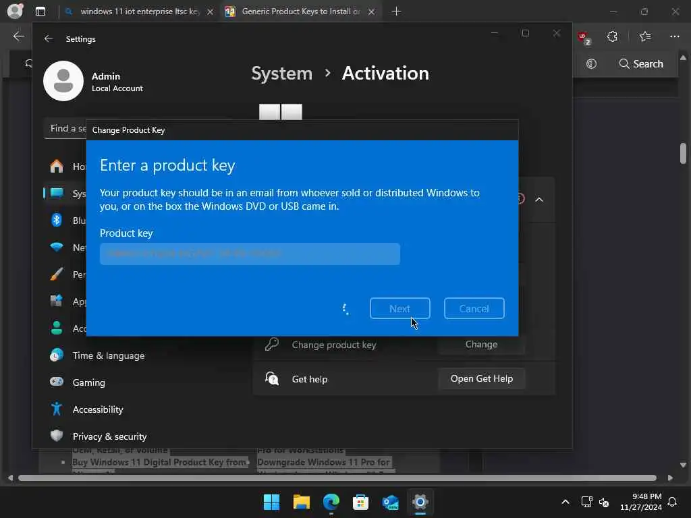The height and width of the screenshot is (518, 691).
Task: Click the Change button for product key
Action: click(x=481, y=345)
